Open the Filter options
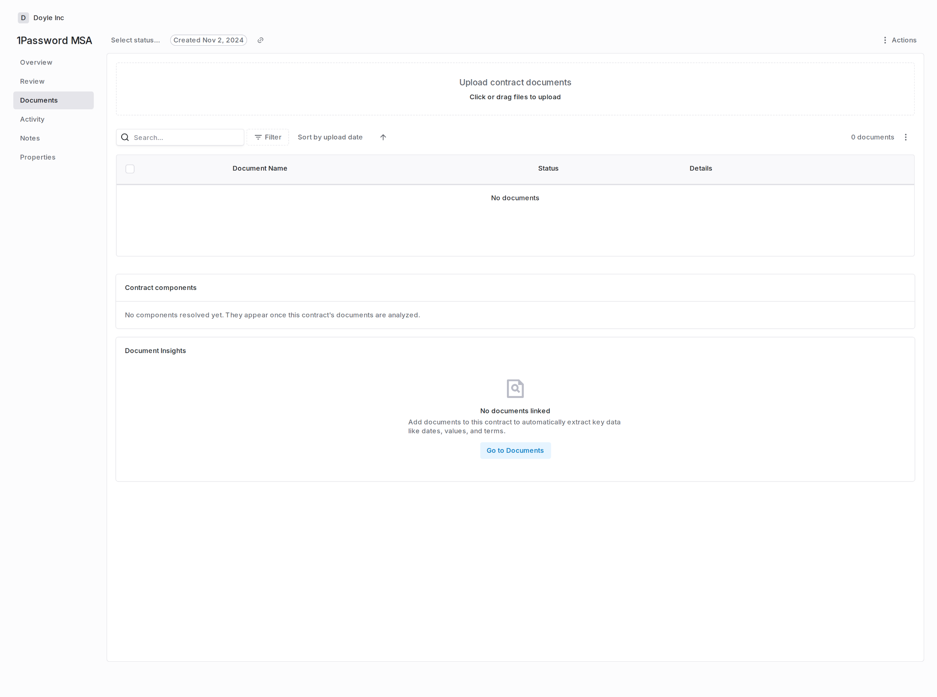Viewport: 937px width, 697px height. coord(268,137)
